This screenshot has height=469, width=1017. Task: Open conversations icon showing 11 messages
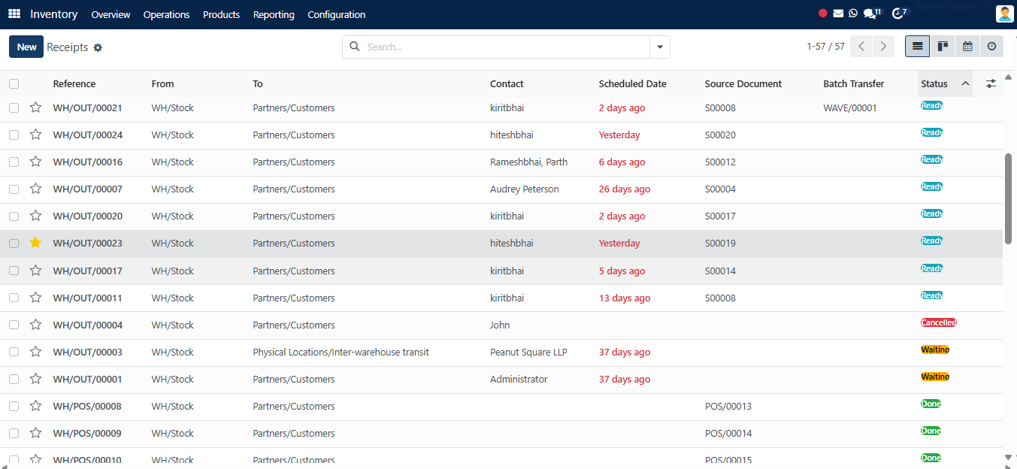coord(872,14)
